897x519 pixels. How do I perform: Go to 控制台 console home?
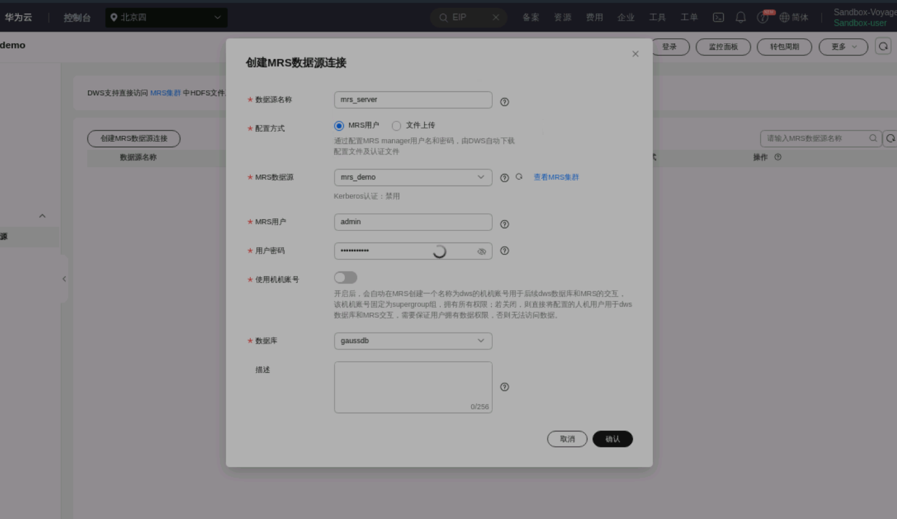pos(77,18)
